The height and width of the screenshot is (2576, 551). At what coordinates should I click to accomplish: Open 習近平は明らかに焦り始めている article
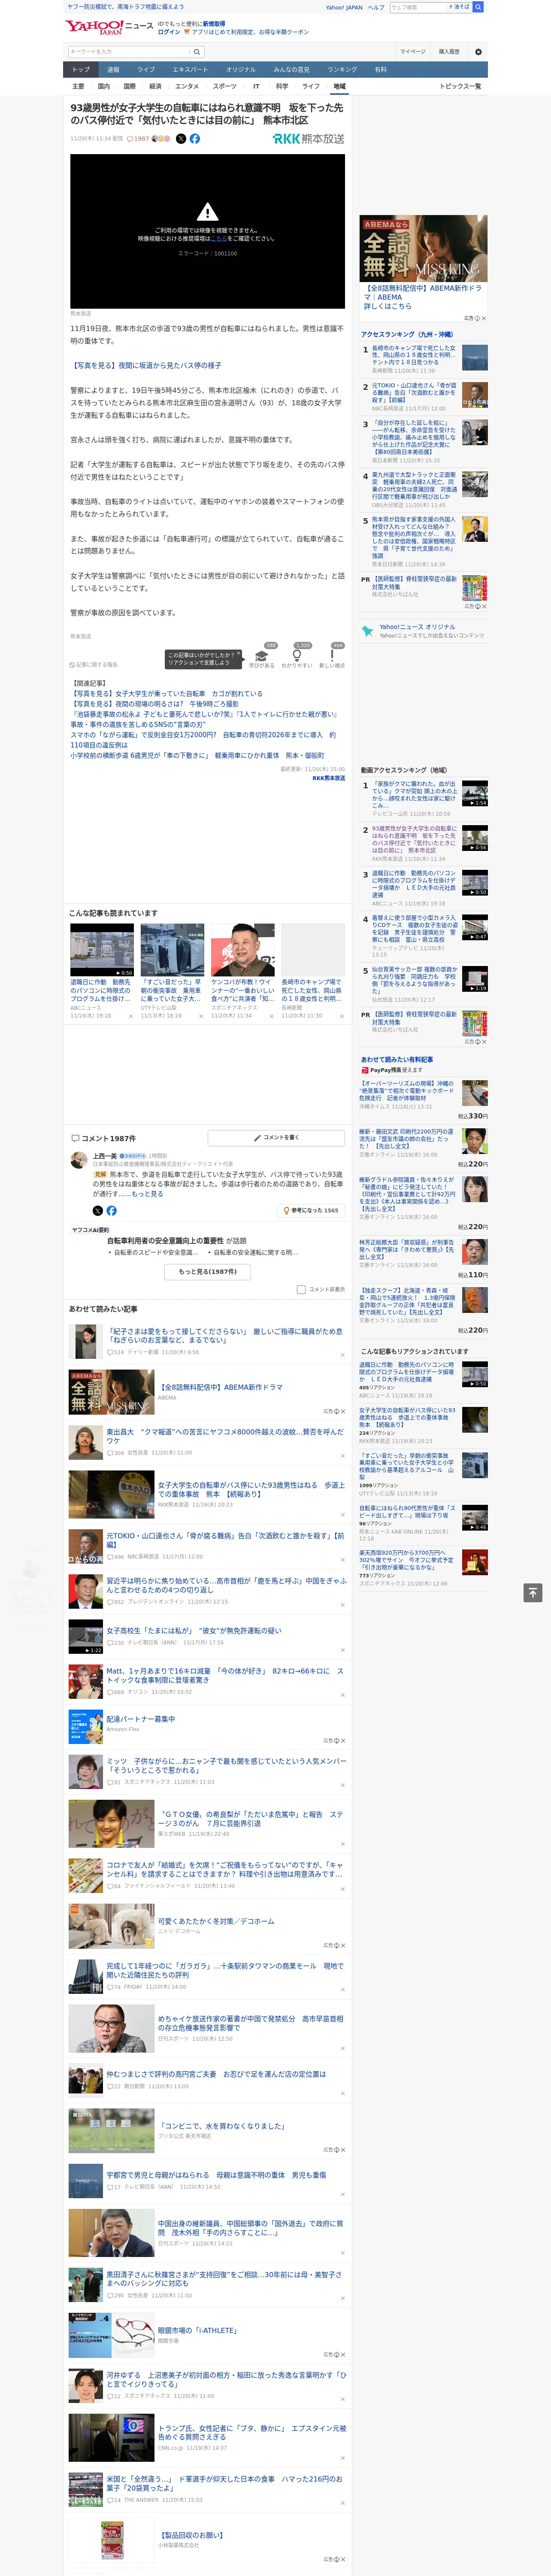pos(226,1585)
